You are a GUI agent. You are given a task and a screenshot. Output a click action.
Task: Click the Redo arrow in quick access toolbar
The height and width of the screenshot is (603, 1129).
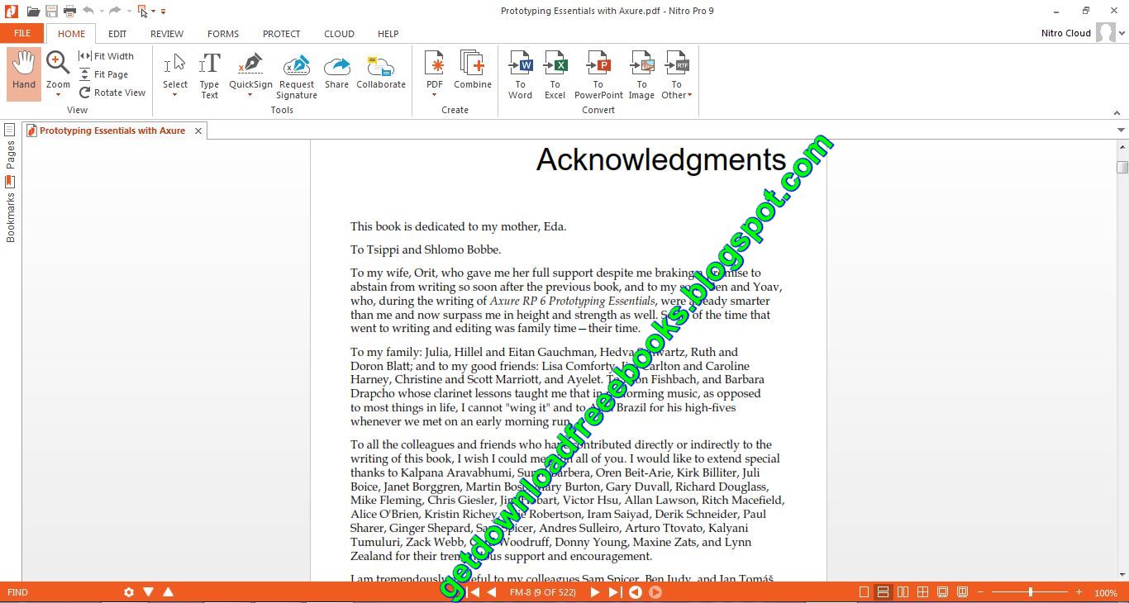tap(115, 11)
